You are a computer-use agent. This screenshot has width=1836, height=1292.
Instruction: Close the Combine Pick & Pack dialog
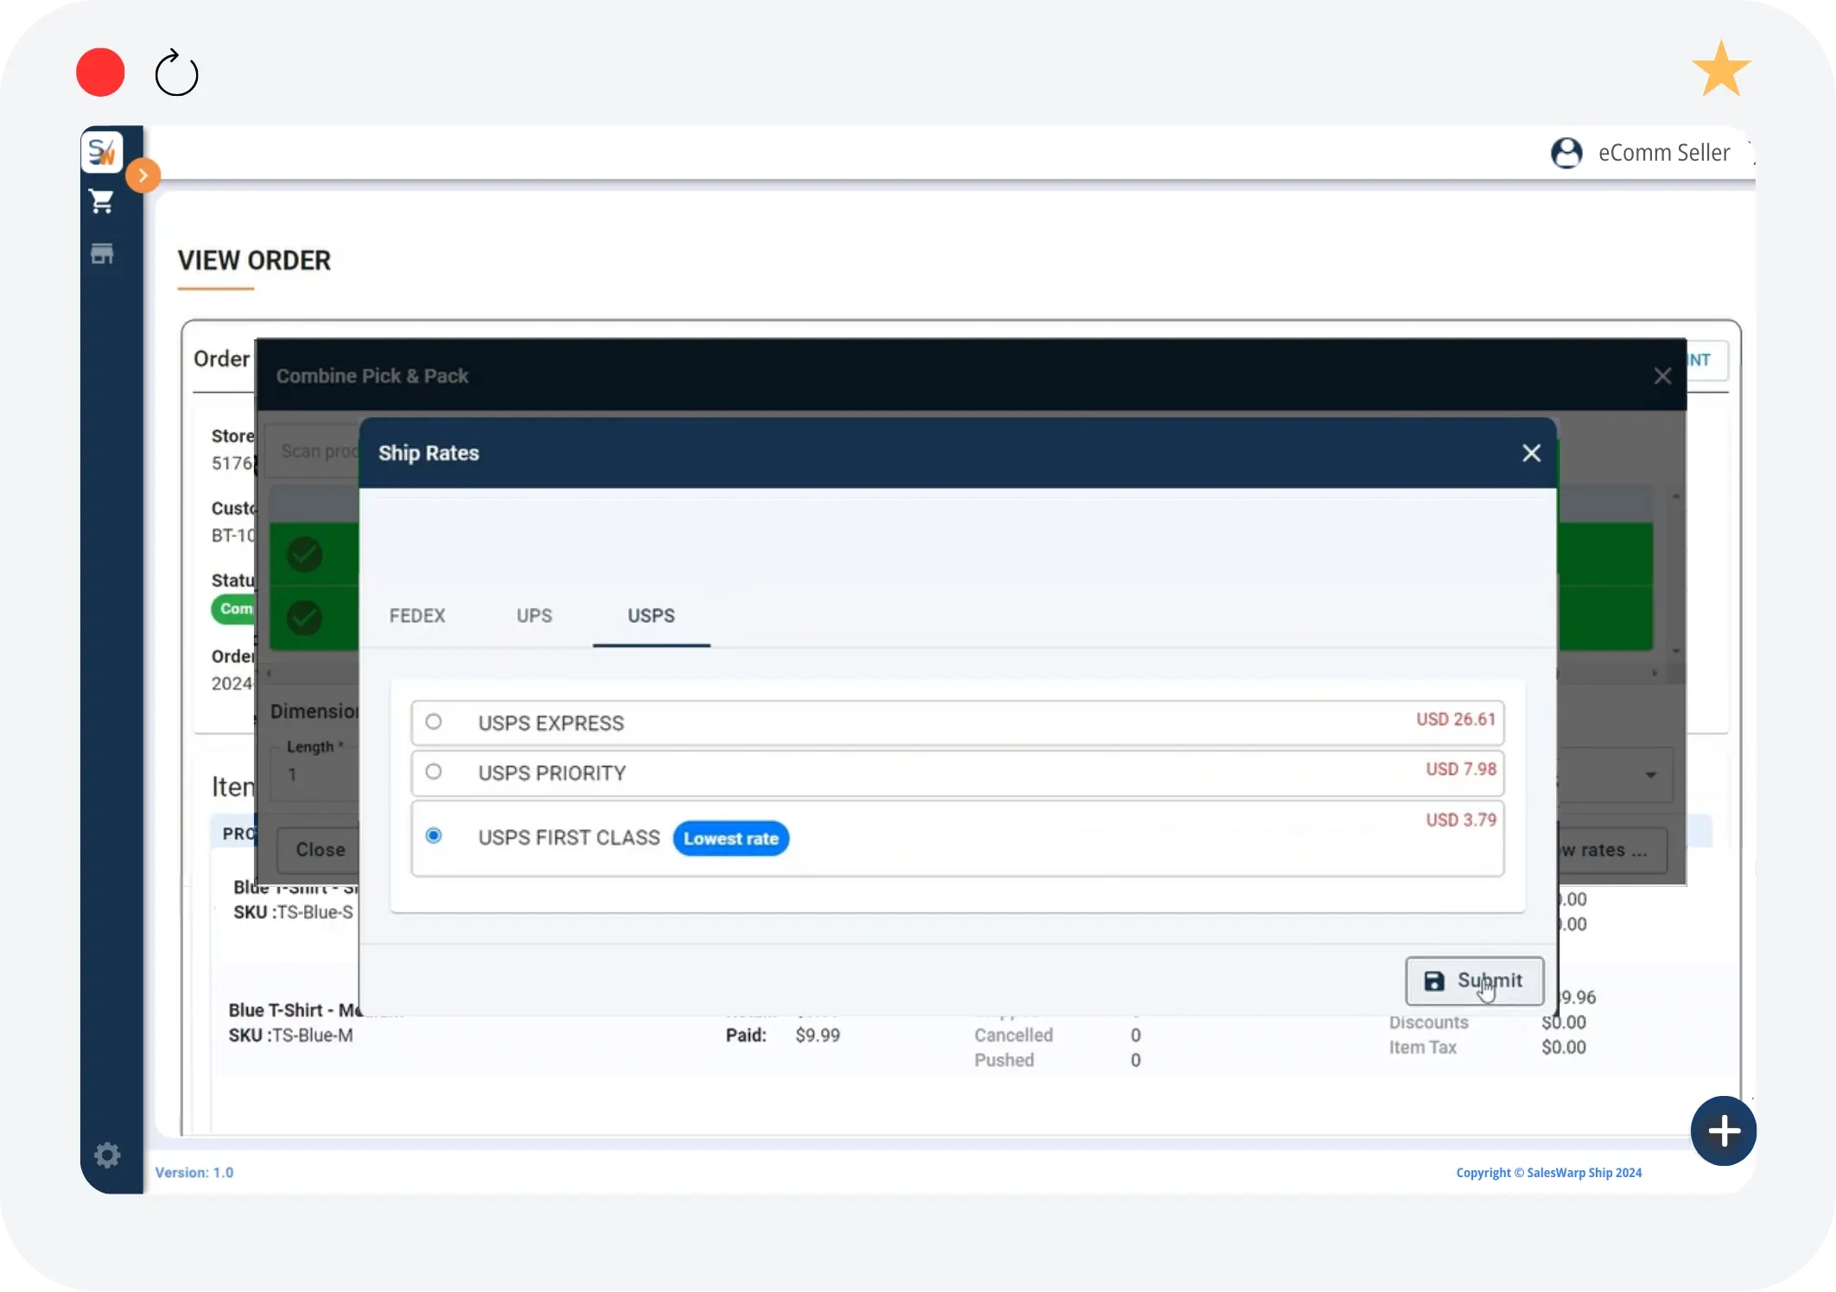tap(1662, 377)
